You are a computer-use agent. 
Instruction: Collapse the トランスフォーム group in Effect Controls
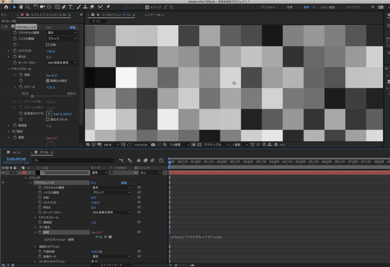coord(9,69)
